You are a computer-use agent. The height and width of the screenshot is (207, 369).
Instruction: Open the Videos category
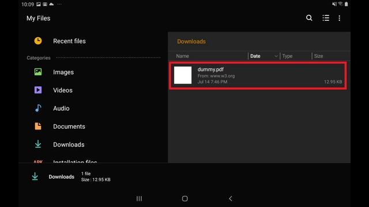tap(63, 90)
